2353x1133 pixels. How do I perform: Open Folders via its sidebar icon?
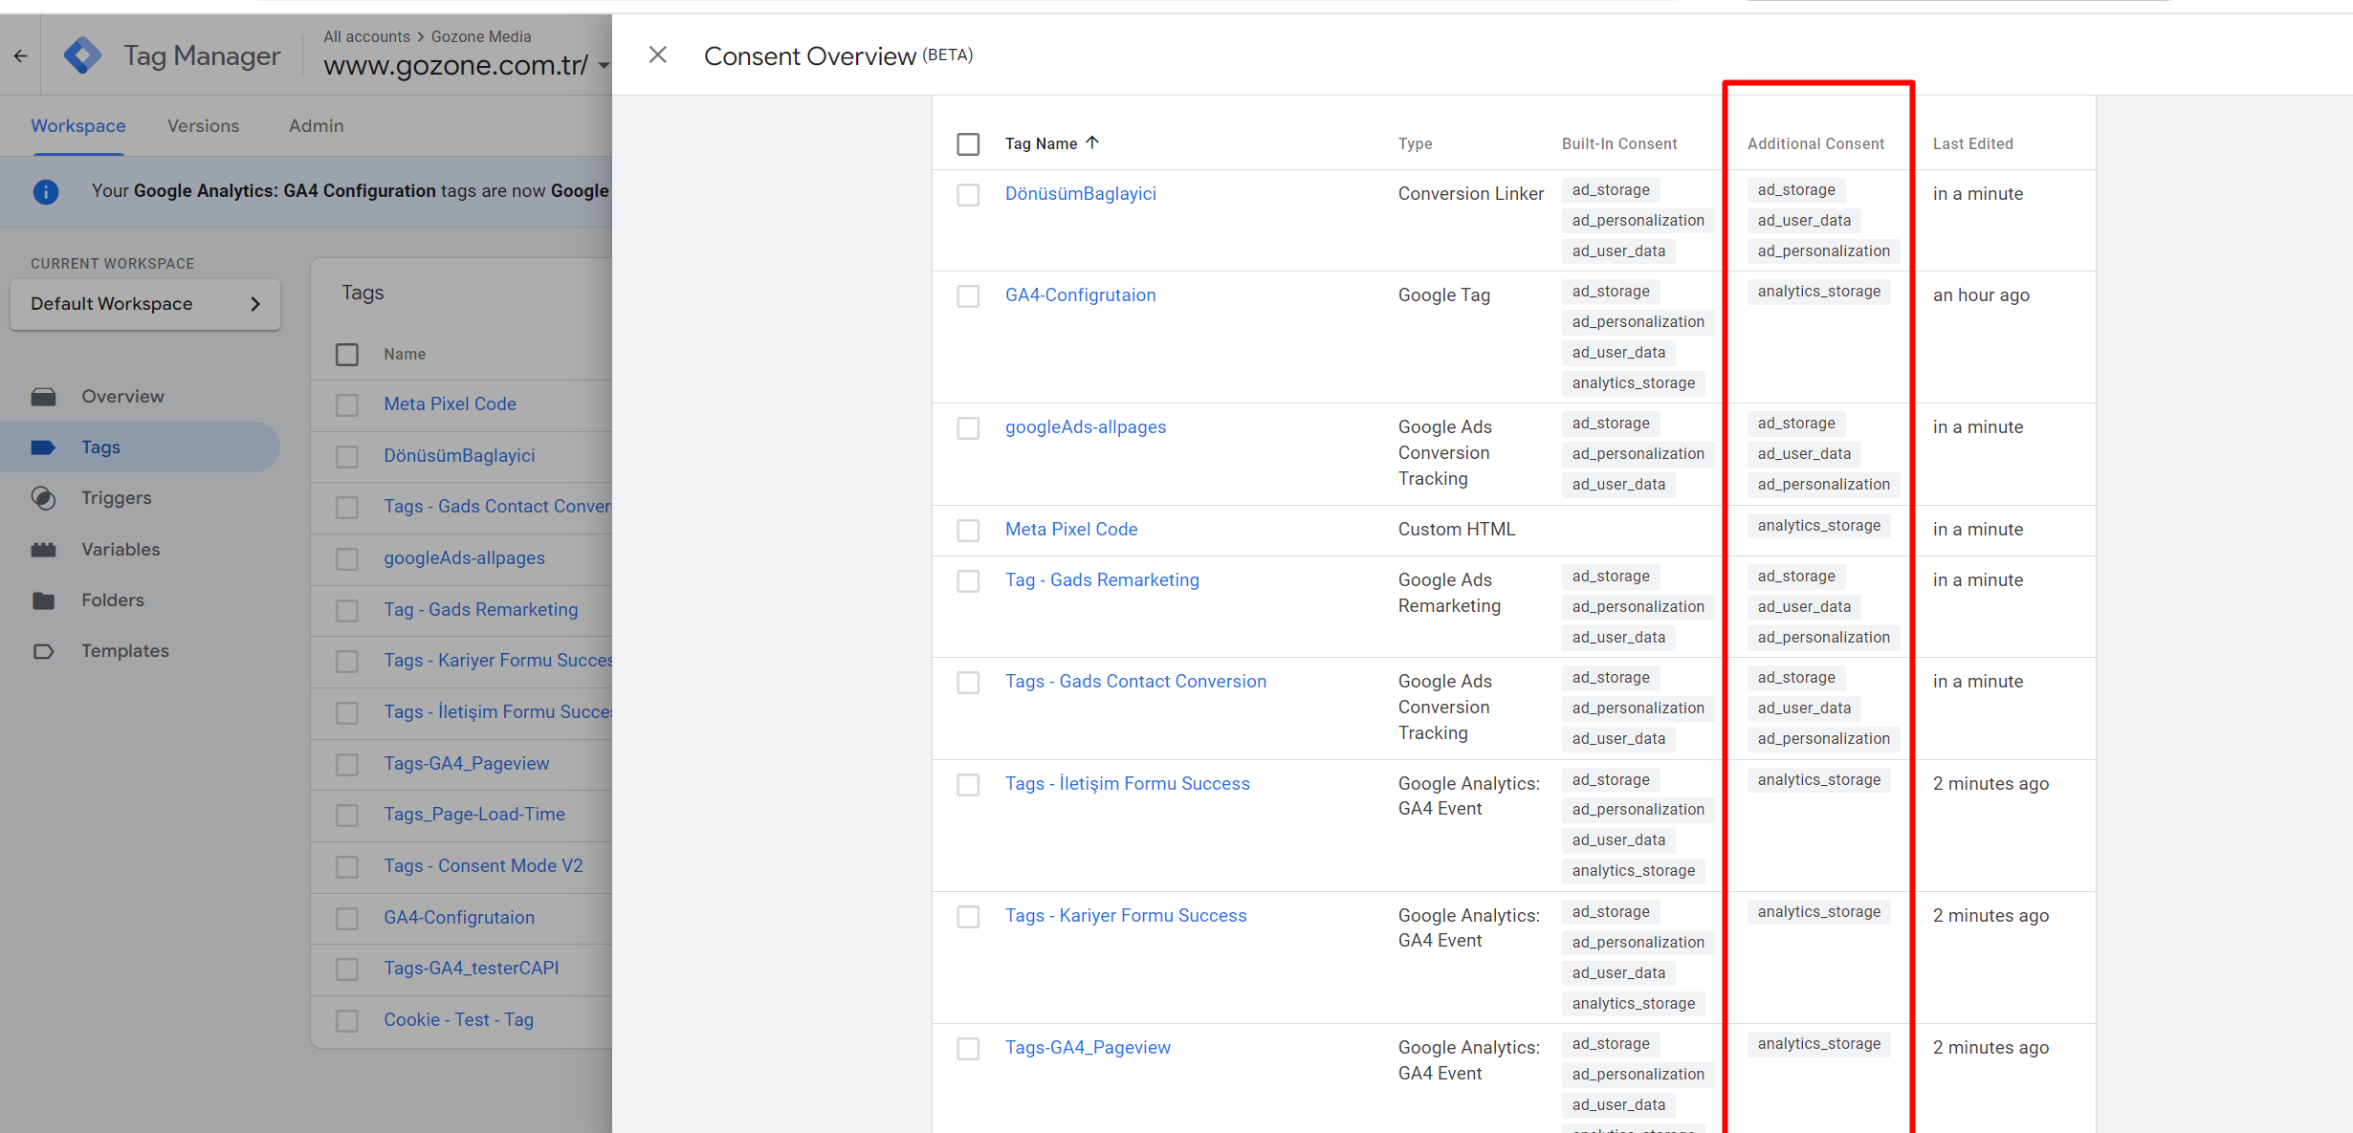click(x=44, y=600)
